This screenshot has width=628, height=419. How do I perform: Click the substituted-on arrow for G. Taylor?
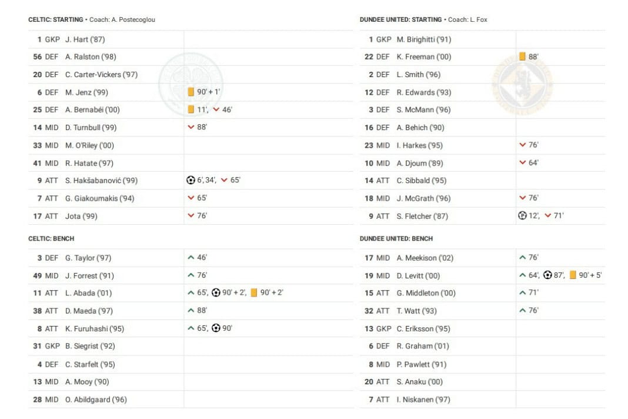(191, 257)
